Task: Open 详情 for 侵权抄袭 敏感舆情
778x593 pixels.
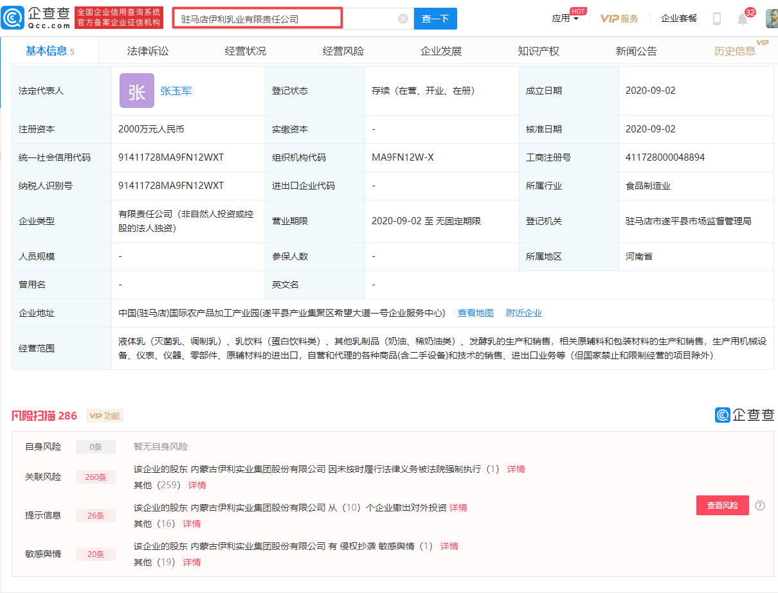Action: pos(449,547)
